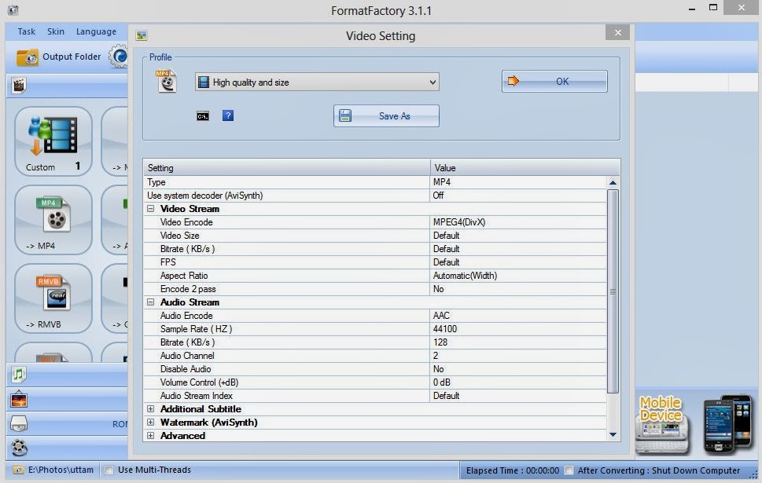762x483 pixels.
Task: Close the Video Setting dialog
Action: pos(617,32)
